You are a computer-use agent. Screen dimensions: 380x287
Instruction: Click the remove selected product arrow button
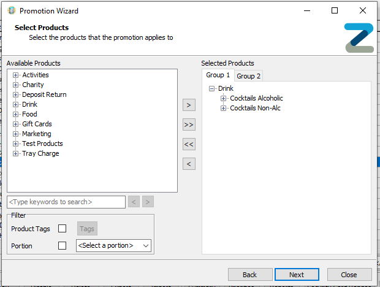189,164
